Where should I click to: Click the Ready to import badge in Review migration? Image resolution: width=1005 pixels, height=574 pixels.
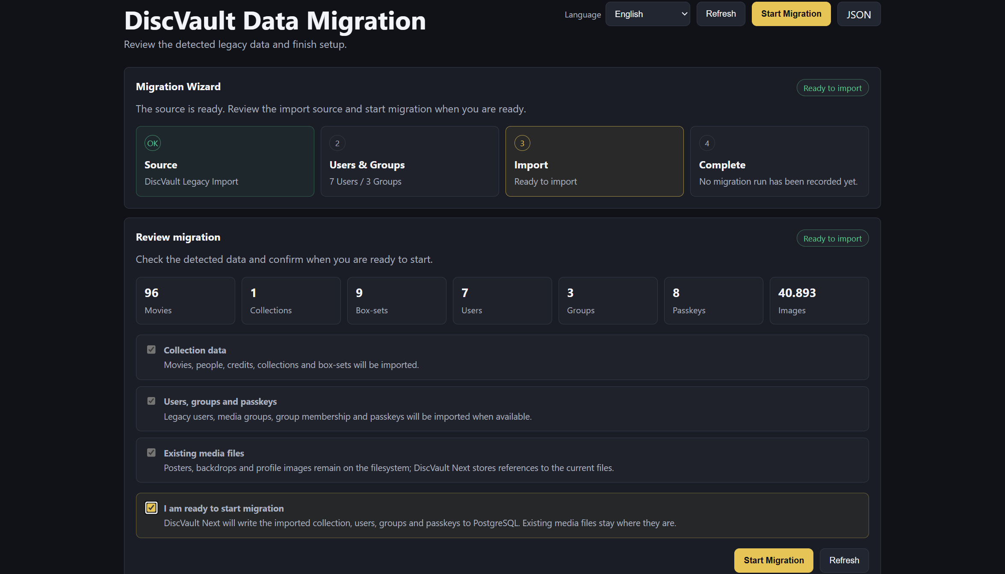832,238
